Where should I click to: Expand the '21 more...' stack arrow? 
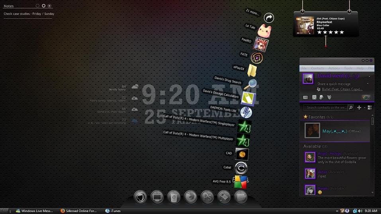269,18
